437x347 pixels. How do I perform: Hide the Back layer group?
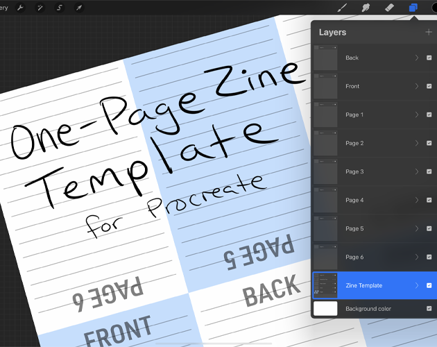429,58
